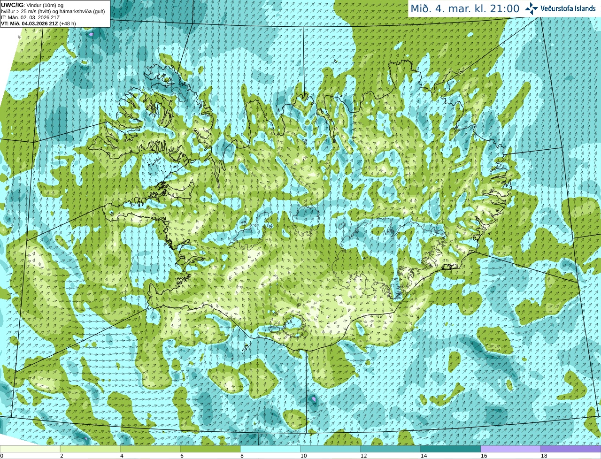Click the 'UWC/IG: Vindur (10m) og' legend line

(x=32, y=5)
